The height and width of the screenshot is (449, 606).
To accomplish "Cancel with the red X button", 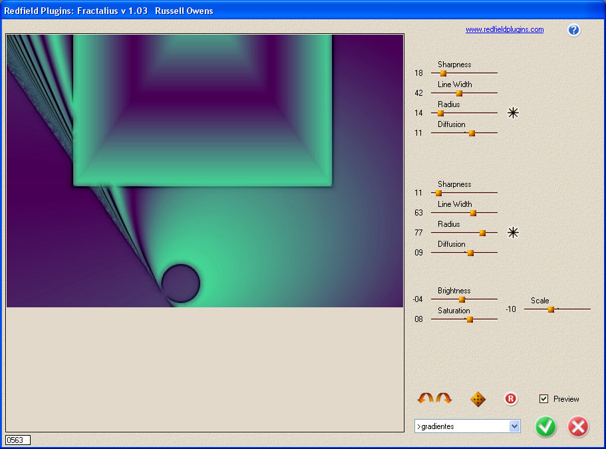I will click(578, 426).
